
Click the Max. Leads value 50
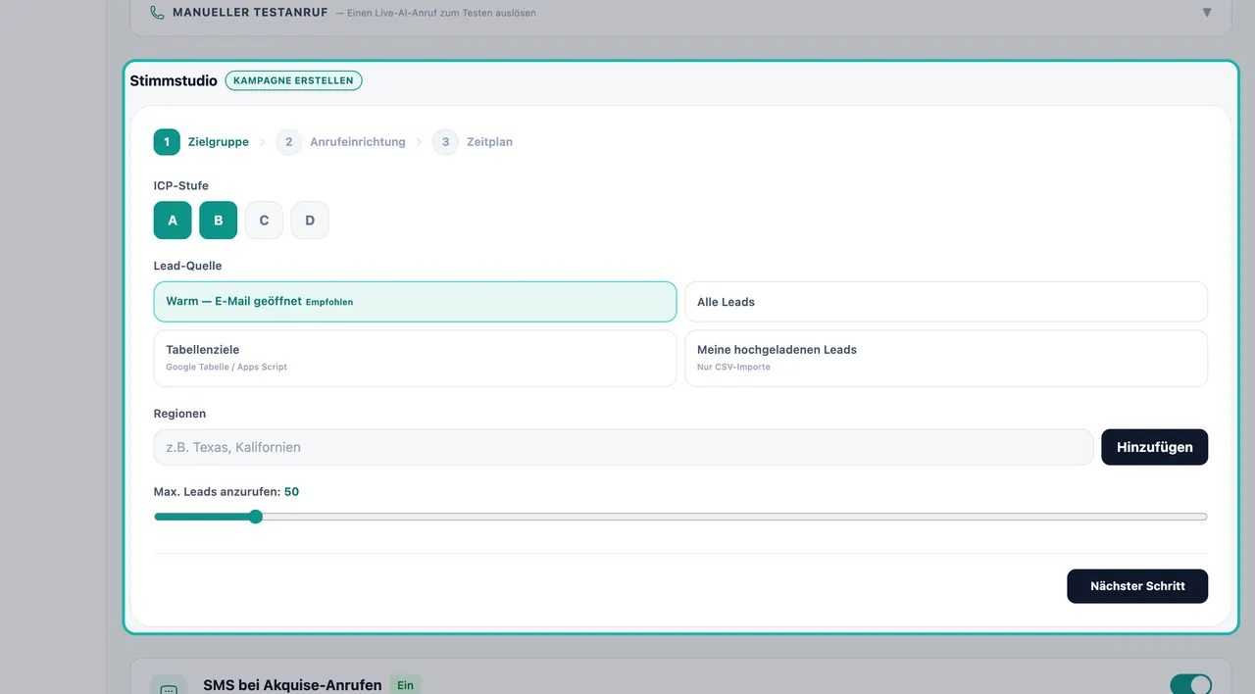pyautogui.click(x=291, y=492)
